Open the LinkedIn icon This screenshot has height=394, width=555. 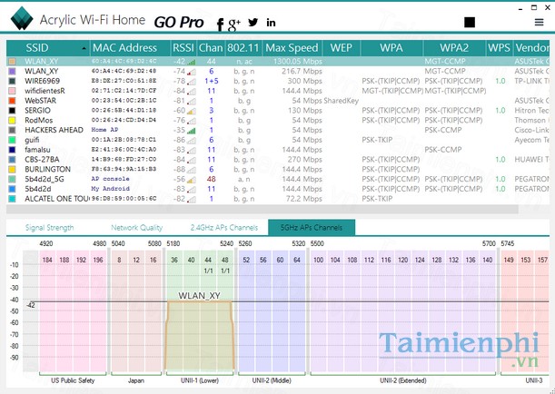pos(271,23)
